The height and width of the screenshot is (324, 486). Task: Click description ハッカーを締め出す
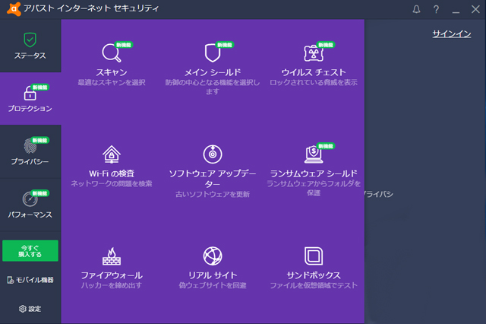[112, 285]
